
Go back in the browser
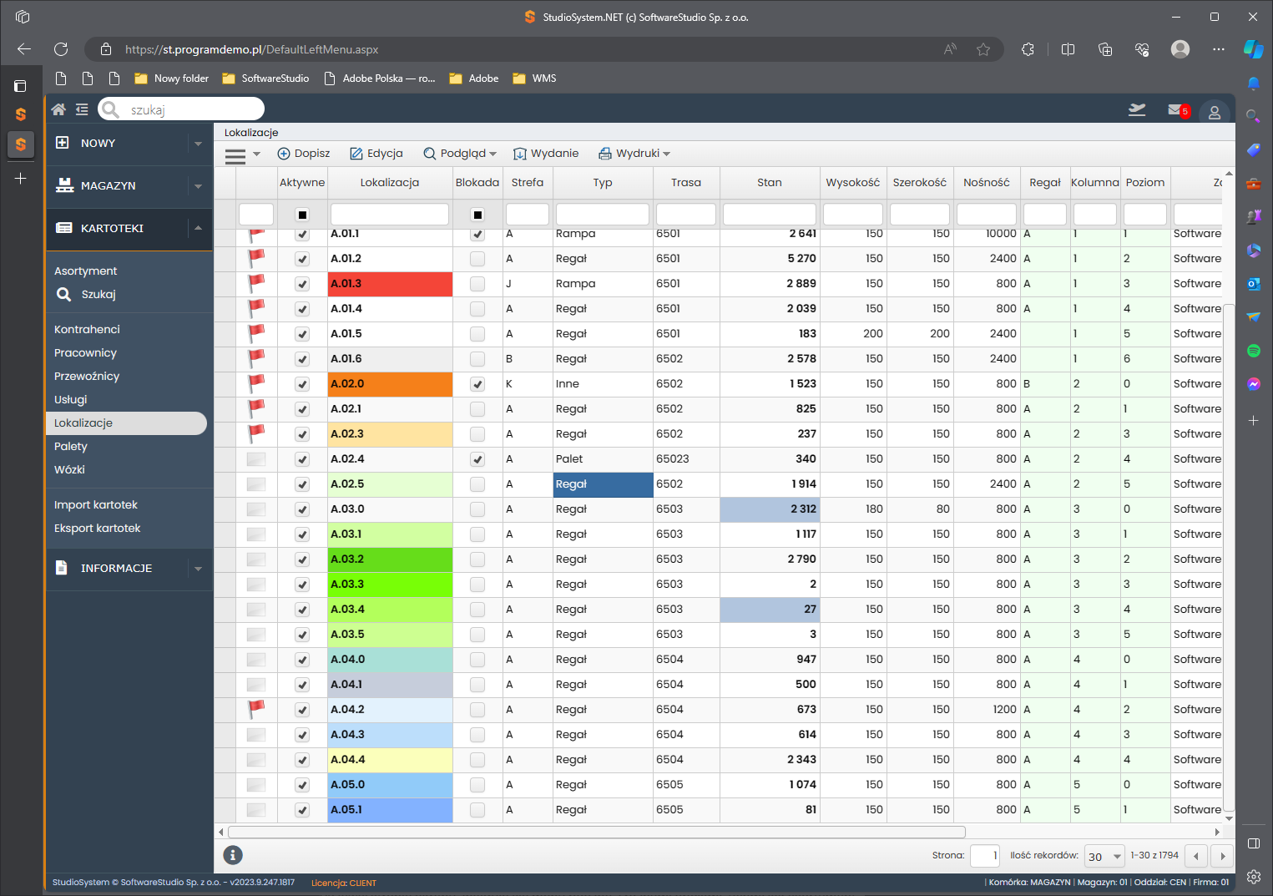click(24, 49)
